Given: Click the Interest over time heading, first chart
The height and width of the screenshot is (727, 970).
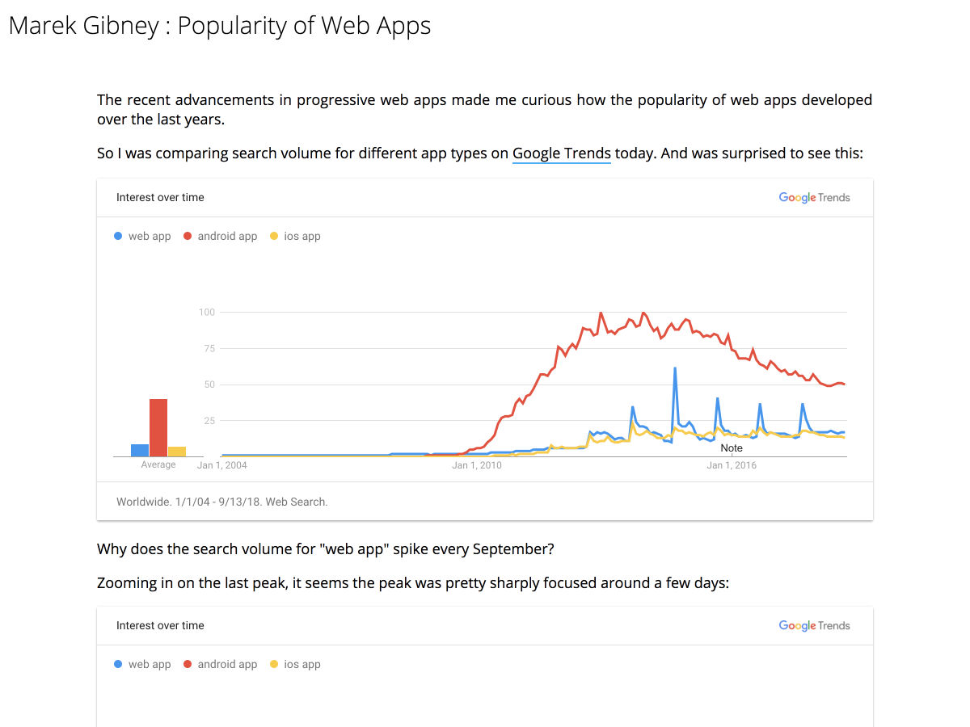Looking at the screenshot, I should 160,197.
